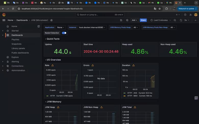Click the save dashboard icon

[121, 20]
